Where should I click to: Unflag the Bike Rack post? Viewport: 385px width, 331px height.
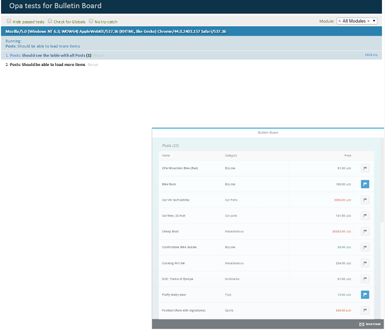point(365,184)
